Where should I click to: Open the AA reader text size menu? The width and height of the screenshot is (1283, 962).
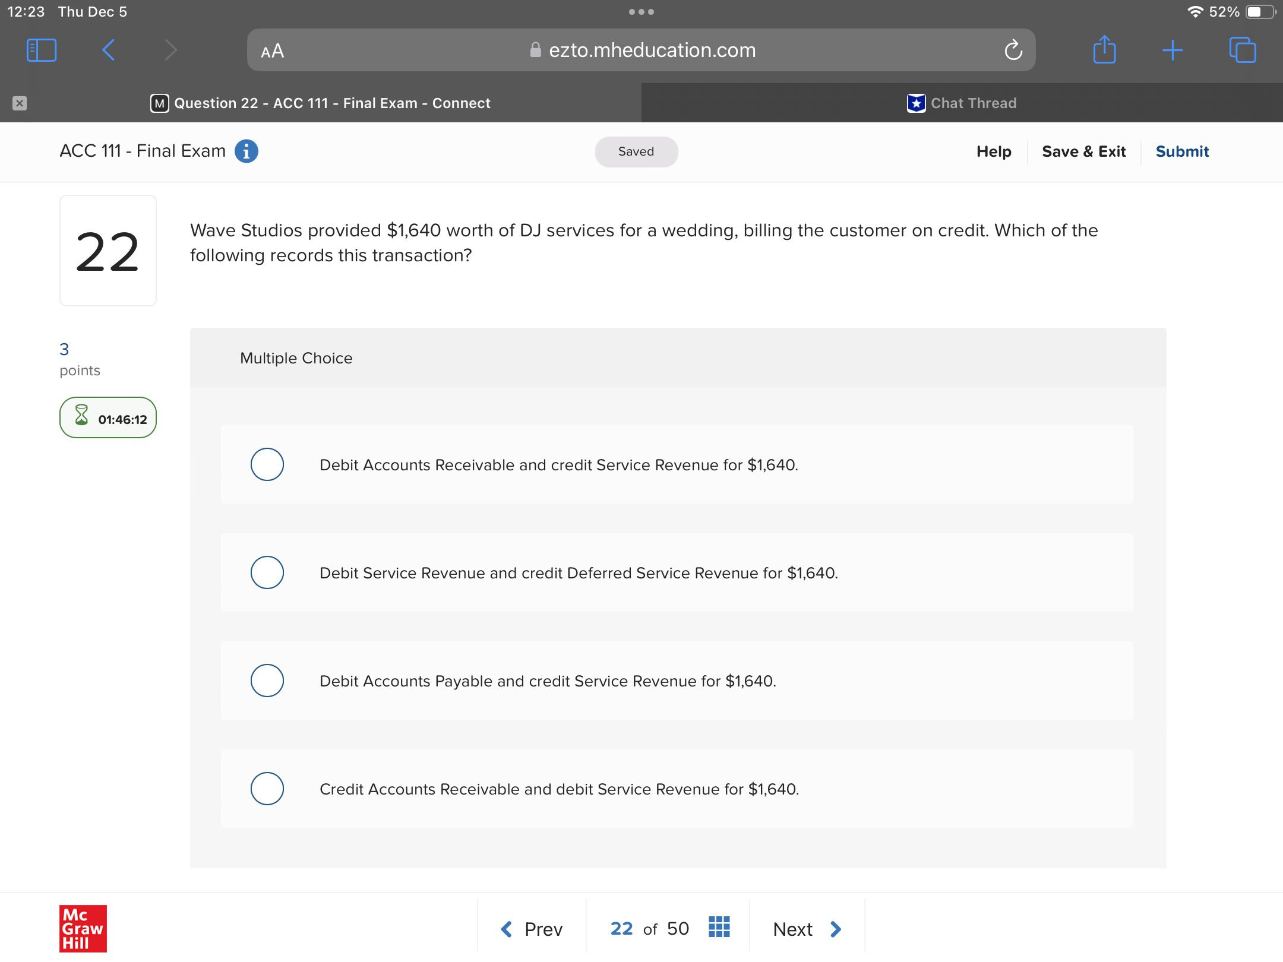click(273, 51)
